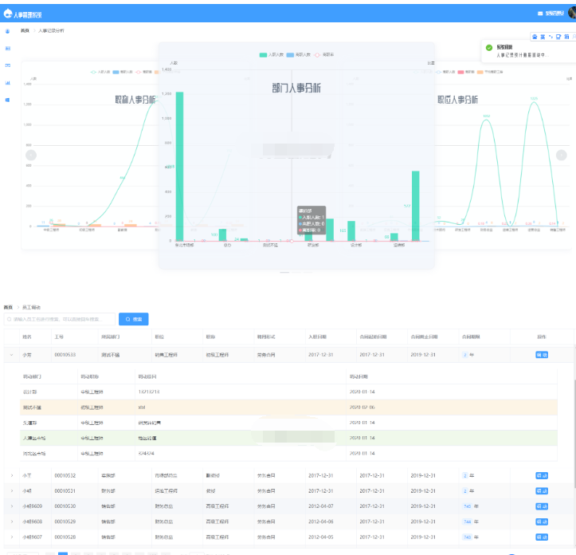Go to 首页 in lower breadcrumb
The height and width of the screenshot is (555, 576).
click(x=8, y=308)
